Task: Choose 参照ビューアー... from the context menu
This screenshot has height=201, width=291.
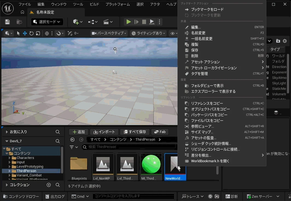Action: [222, 126]
